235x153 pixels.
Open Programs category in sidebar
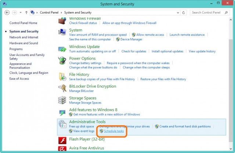[16, 49]
